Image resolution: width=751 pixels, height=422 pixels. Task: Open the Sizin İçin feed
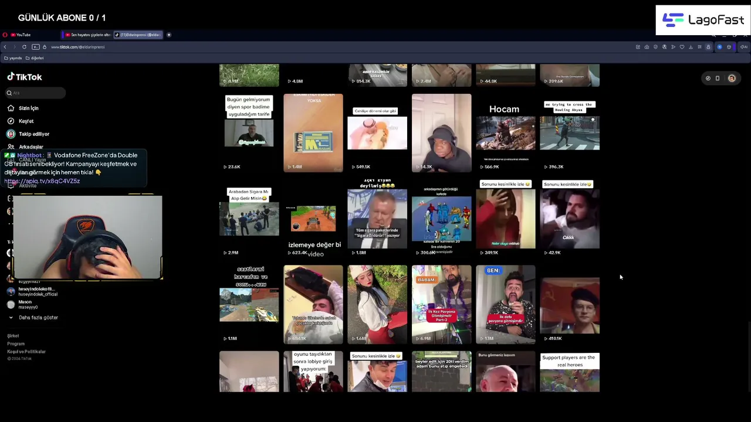pos(23,108)
